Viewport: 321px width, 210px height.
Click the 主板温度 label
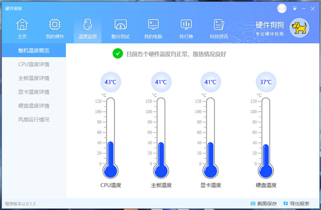point(162,185)
